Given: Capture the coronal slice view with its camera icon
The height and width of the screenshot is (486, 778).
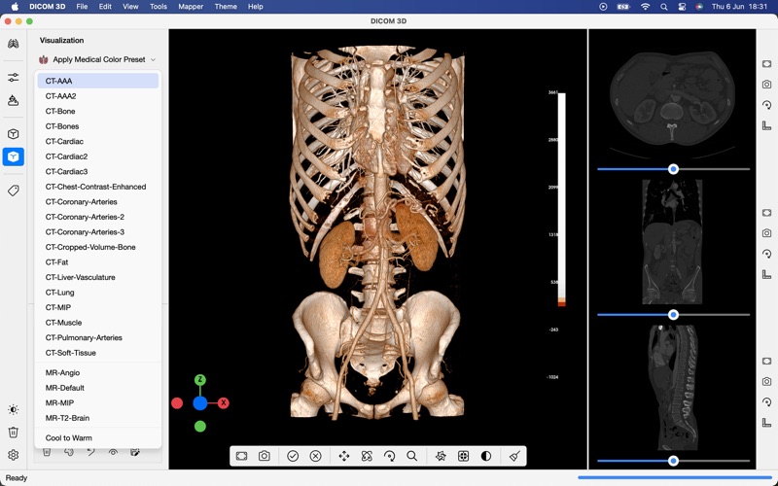Looking at the screenshot, I should coord(766,233).
